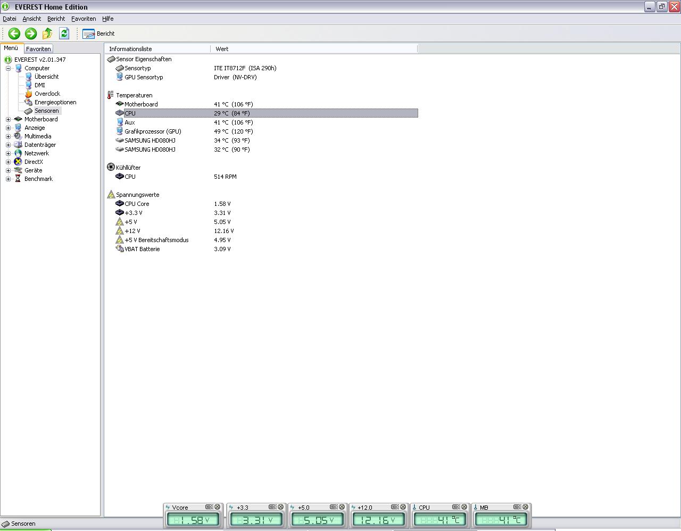Open settings of the MB gadget
This screenshot has width=681, height=531.
pyautogui.click(x=517, y=507)
